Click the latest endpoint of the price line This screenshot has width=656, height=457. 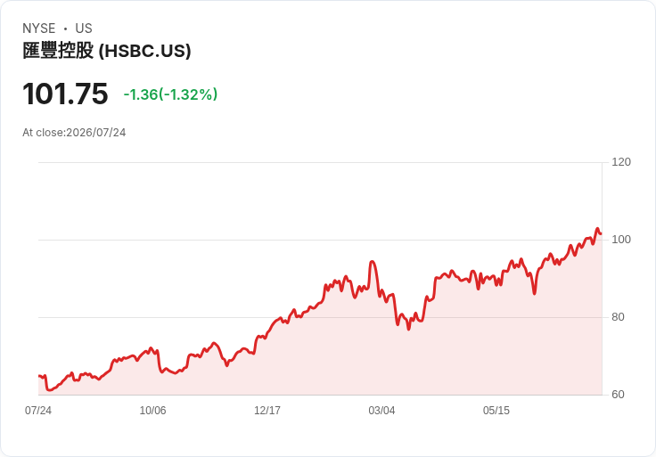(602, 233)
